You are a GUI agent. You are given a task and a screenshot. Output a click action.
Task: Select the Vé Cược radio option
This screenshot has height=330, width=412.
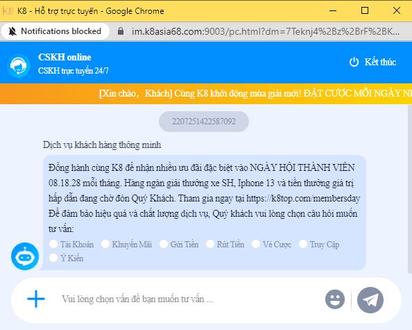(x=256, y=244)
